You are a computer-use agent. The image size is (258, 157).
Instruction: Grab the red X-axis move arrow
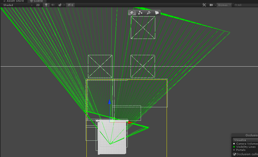coord(130,122)
